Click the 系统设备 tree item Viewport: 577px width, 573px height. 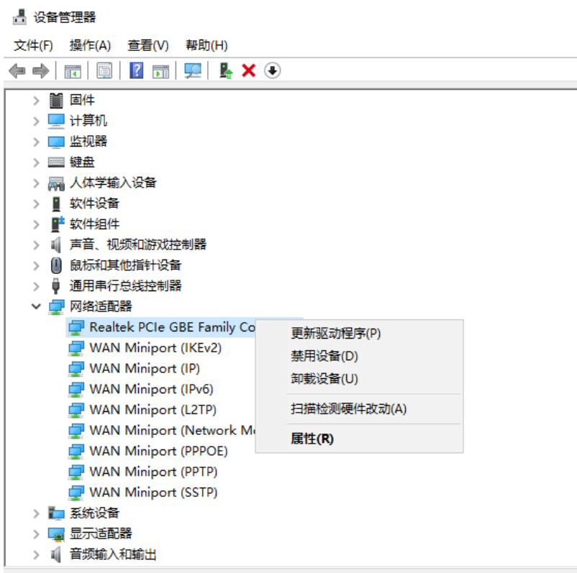click(94, 513)
